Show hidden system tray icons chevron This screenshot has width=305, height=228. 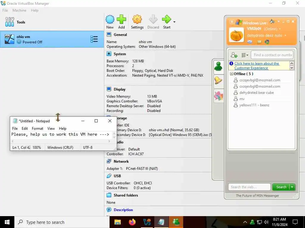(x=245, y=222)
